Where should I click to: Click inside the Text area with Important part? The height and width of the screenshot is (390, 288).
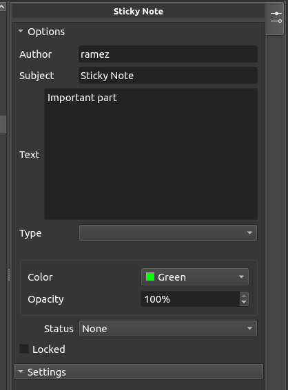pos(151,154)
